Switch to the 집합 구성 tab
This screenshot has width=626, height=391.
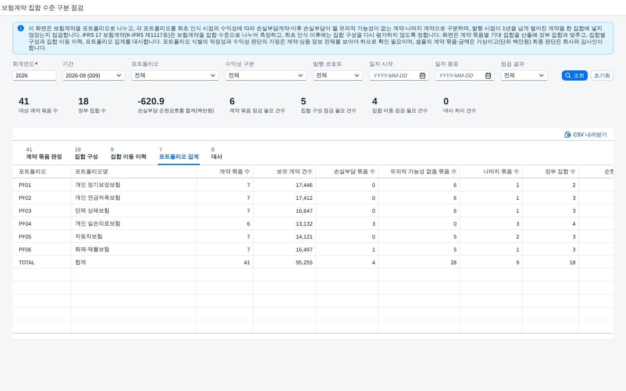point(86,153)
